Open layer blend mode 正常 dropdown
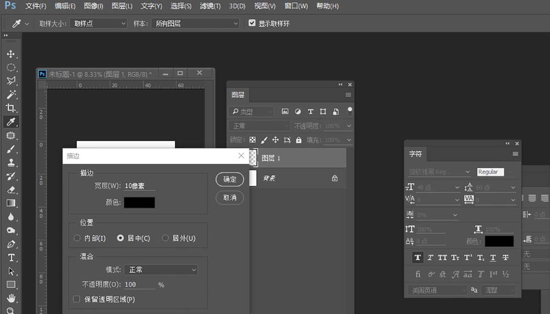The image size is (550, 314). click(259, 125)
